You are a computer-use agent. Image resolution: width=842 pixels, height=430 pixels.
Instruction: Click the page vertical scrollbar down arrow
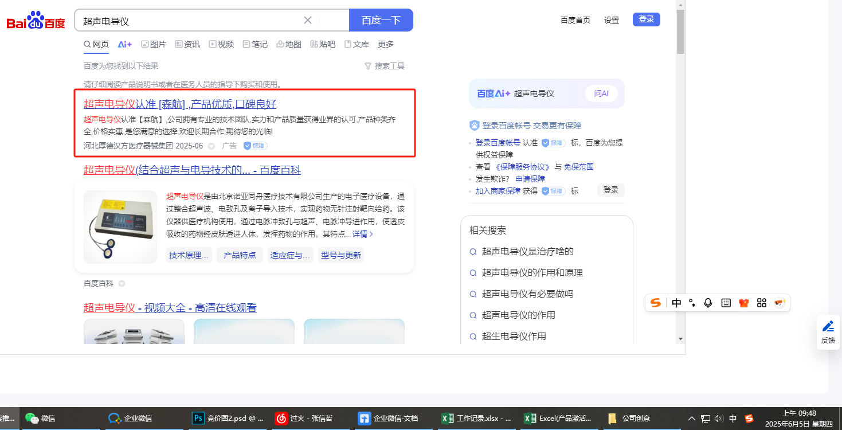[680, 338]
